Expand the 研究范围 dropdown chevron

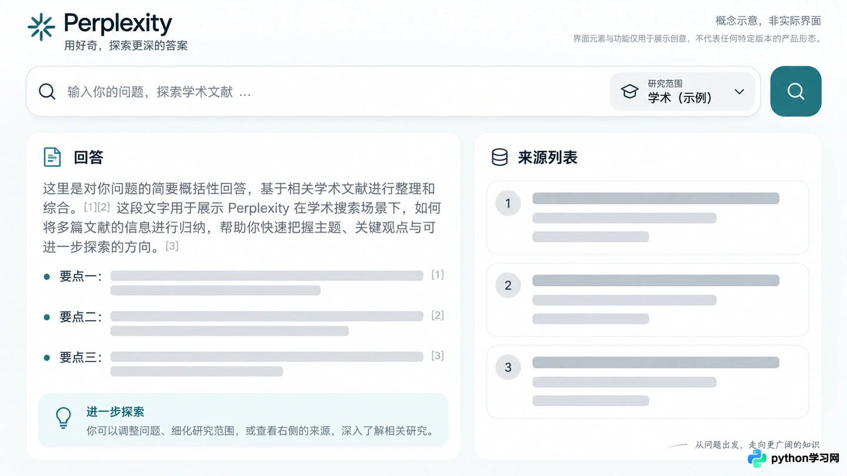[x=739, y=92]
